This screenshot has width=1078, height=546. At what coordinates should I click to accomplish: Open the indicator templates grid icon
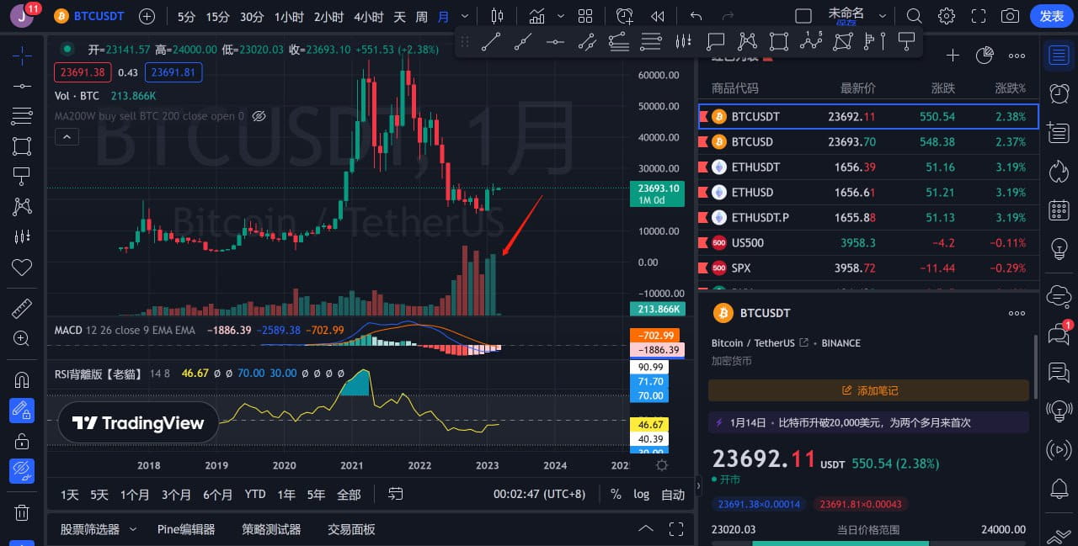pyautogui.click(x=585, y=16)
